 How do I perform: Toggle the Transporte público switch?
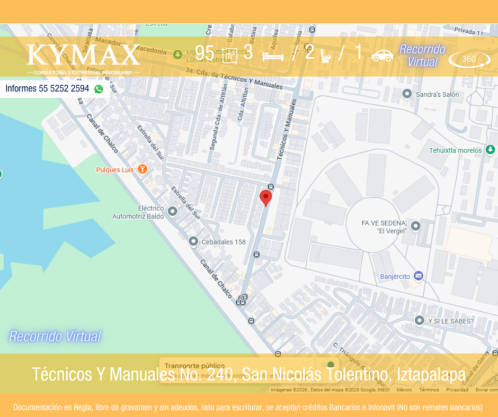coord(328,365)
